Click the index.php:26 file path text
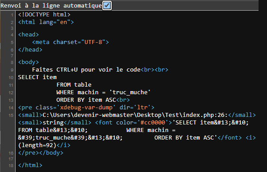 [x=135, y=115]
